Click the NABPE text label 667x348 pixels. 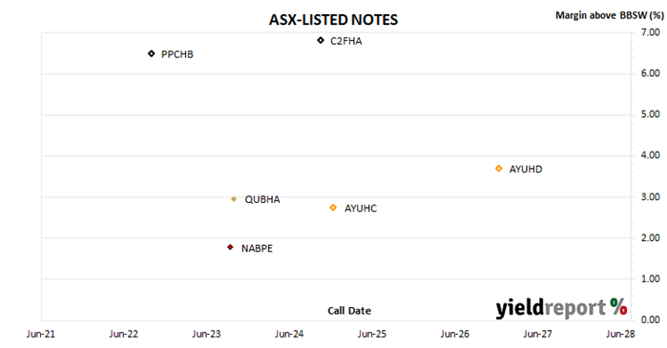coord(257,249)
